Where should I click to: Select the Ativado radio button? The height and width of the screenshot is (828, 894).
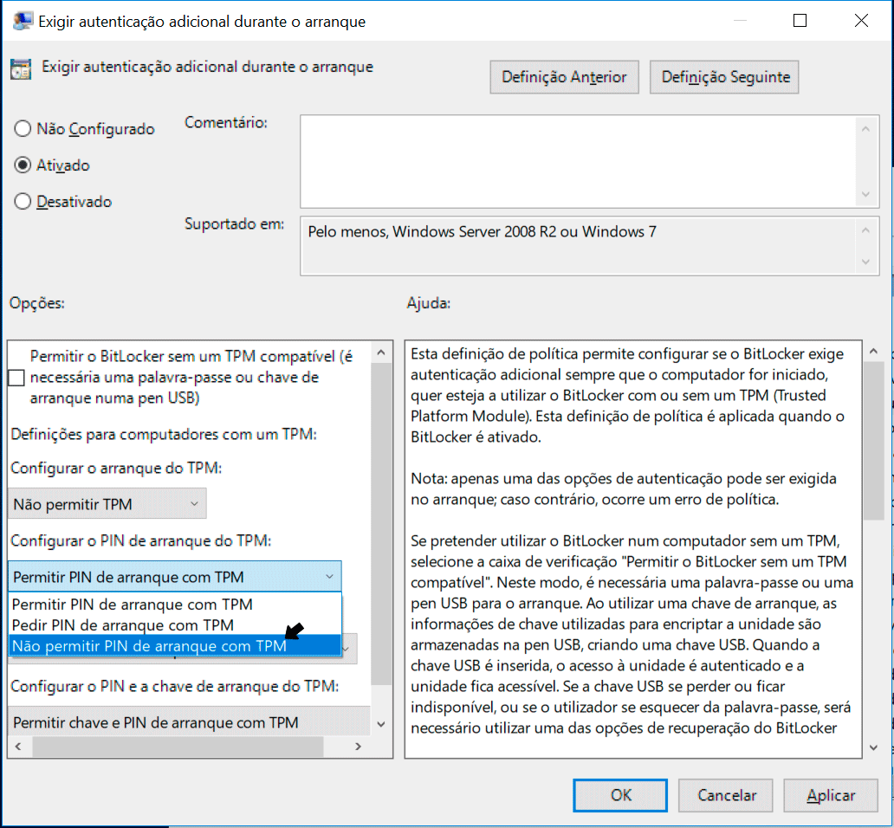point(23,165)
